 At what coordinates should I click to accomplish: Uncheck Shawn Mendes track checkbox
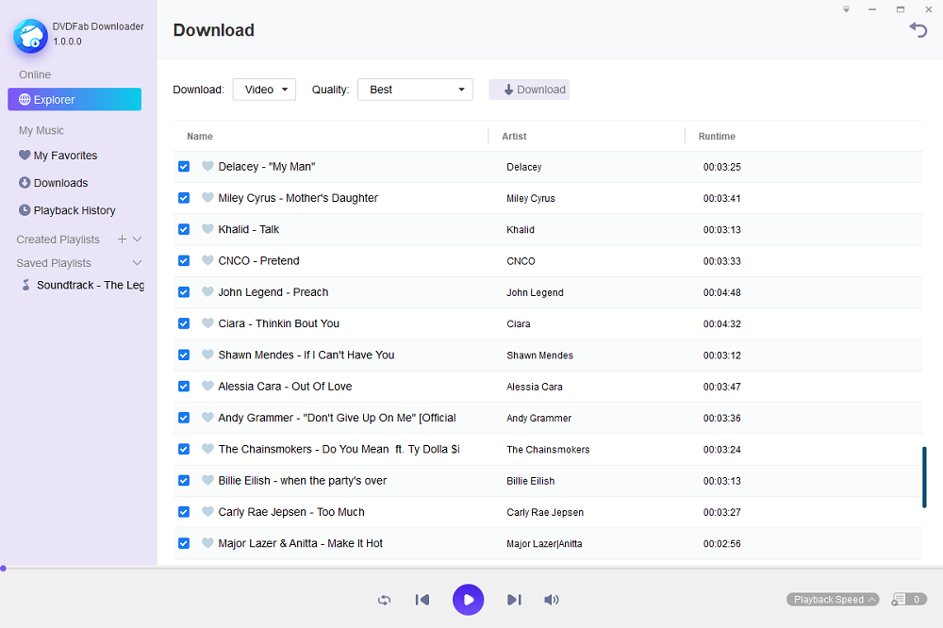coord(184,355)
